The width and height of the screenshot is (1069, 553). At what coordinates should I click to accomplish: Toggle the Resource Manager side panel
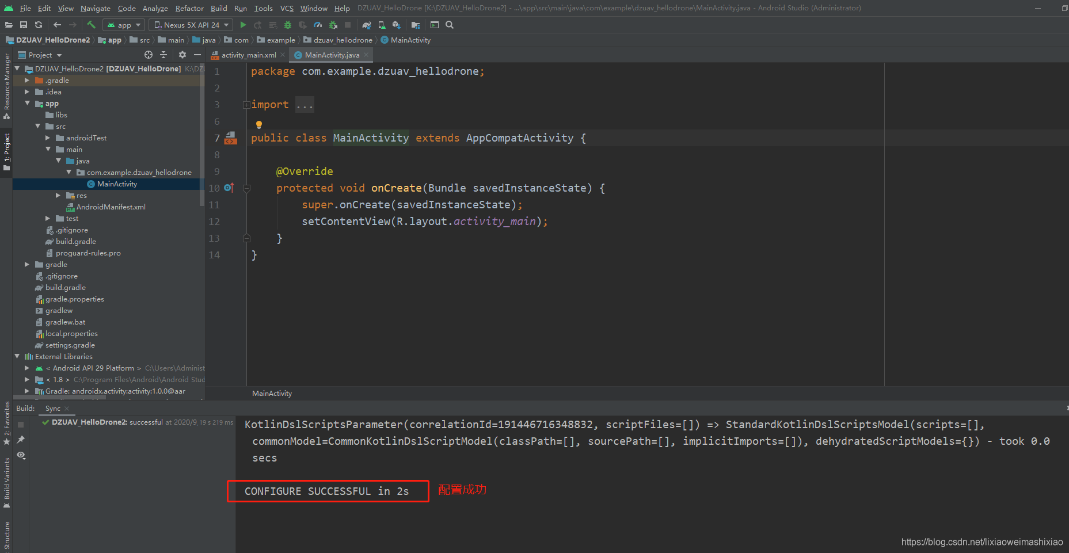pyautogui.click(x=7, y=85)
